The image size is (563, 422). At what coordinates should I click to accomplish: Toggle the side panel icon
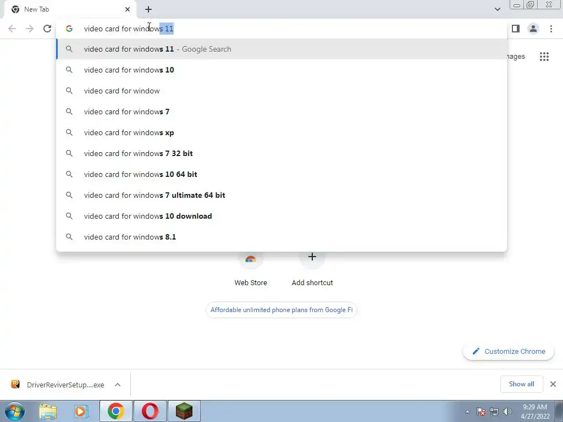coord(516,29)
